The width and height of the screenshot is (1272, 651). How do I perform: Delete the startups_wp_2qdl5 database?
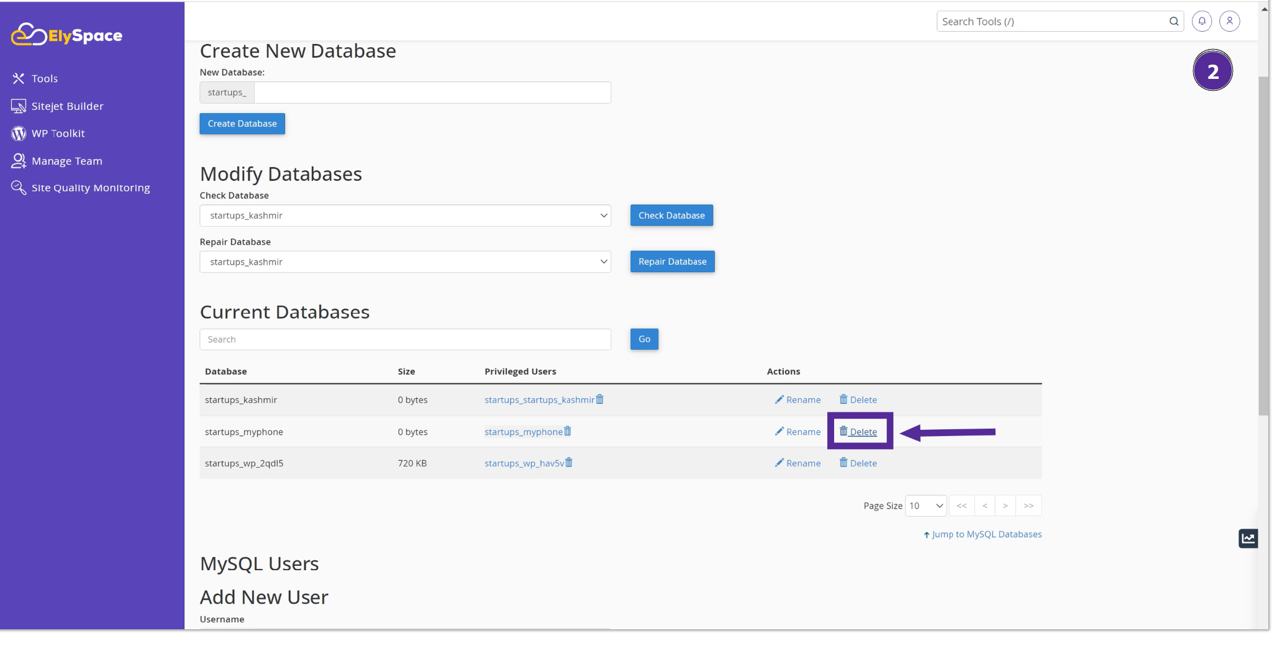(x=858, y=463)
